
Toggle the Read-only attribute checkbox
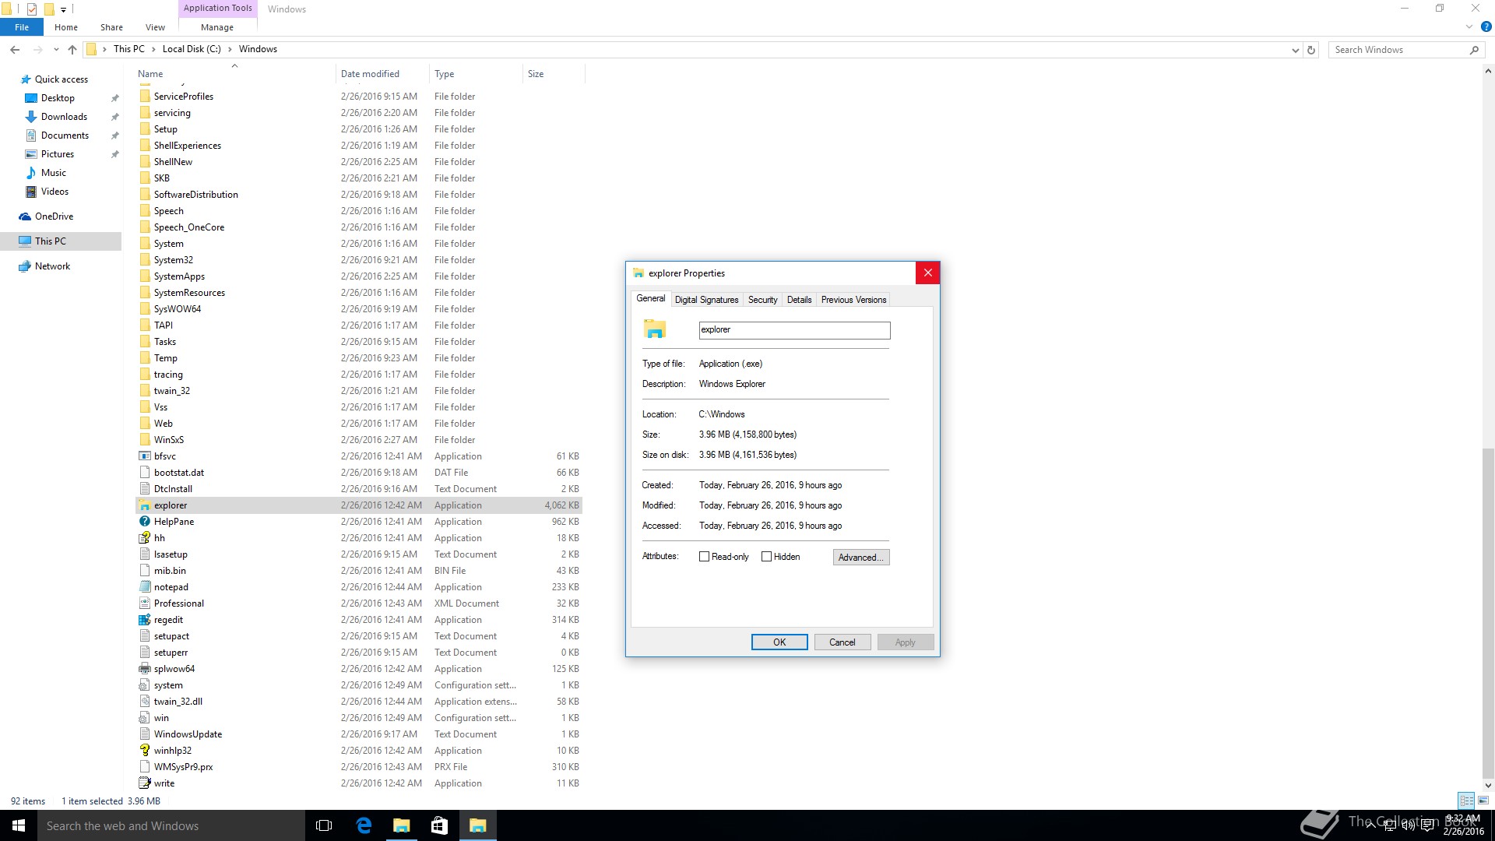pyautogui.click(x=704, y=557)
